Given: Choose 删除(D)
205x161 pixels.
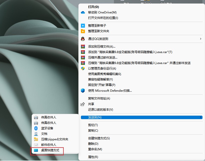Looking at the screenshot, I should pos(93,144).
